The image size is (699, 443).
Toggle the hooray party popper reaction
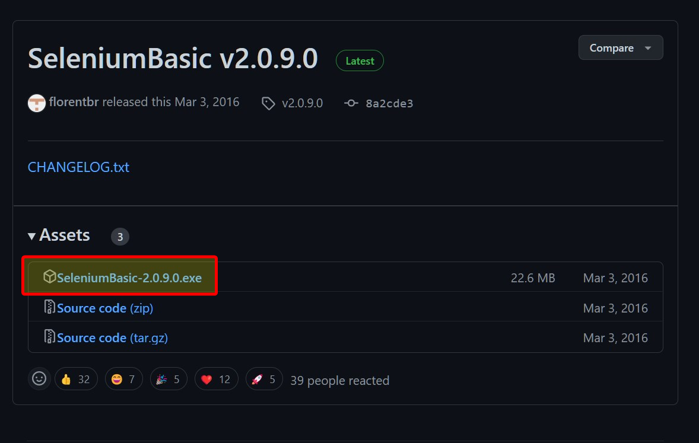169,379
